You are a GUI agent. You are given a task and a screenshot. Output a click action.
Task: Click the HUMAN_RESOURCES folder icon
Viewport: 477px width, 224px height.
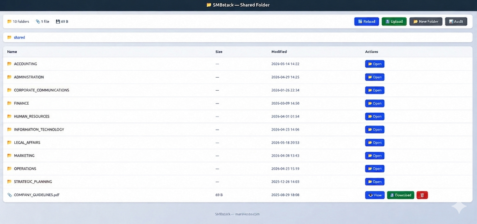[9, 116]
